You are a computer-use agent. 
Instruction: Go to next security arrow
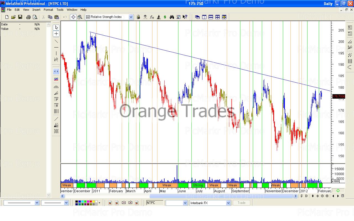[338, 196]
